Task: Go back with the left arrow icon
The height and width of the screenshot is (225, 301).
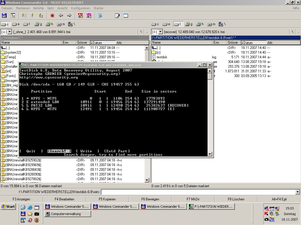Action: [61, 16]
